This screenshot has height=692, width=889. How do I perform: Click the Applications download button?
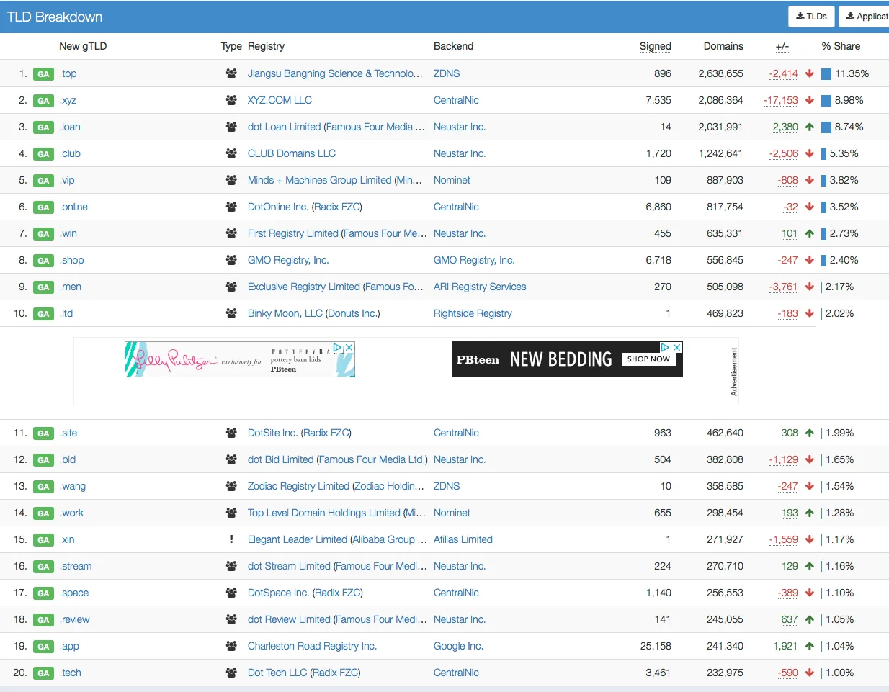pyautogui.click(x=866, y=17)
